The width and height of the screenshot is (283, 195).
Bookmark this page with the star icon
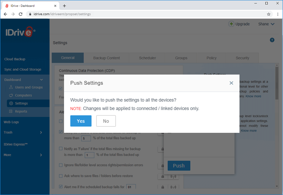[x=268, y=14]
